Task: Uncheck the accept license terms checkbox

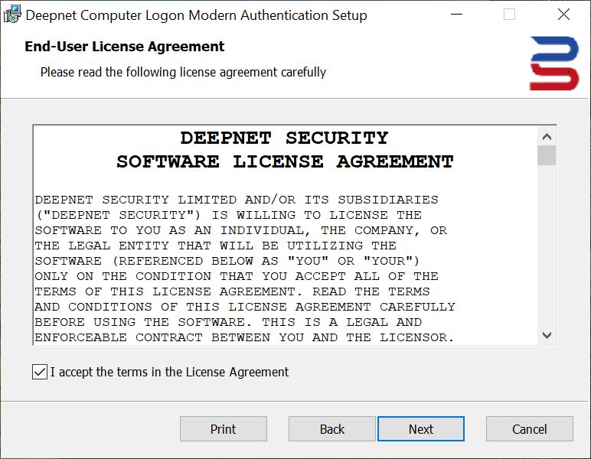Action: coord(40,373)
